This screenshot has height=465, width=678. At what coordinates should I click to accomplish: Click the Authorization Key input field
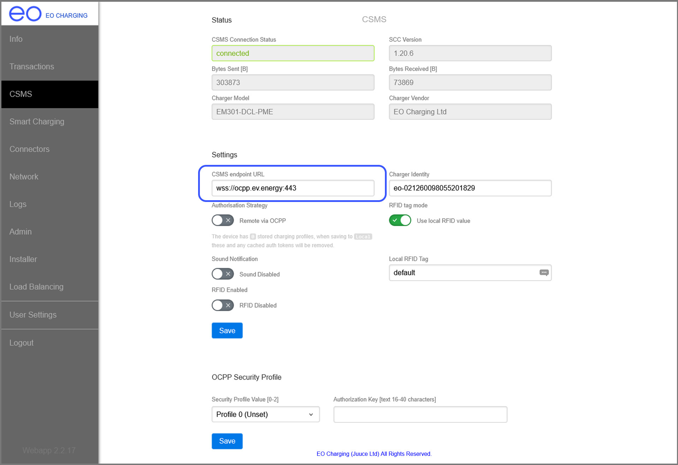pyautogui.click(x=420, y=414)
